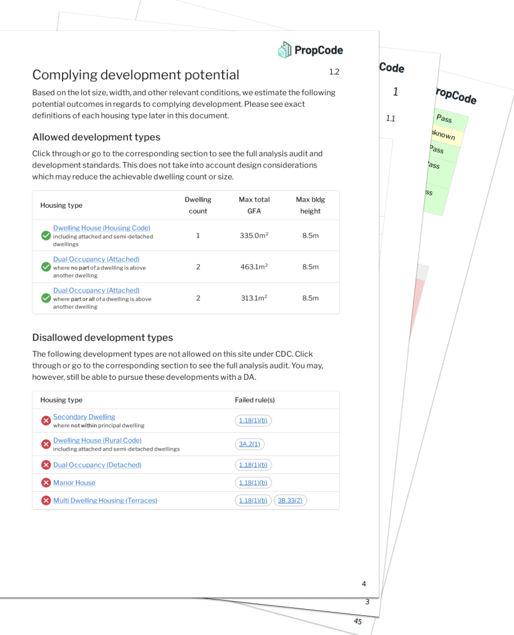
Task: Open the Dwelling House (Housing Code) section link
Action: point(101,227)
